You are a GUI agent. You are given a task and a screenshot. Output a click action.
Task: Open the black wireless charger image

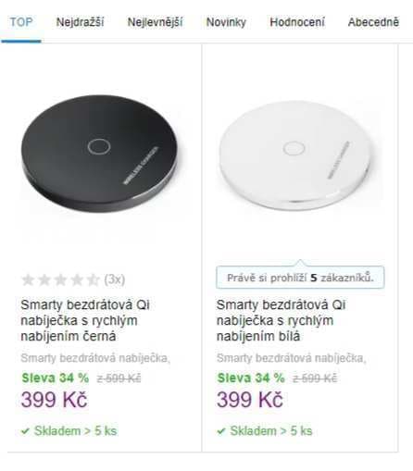(x=100, y=154)
